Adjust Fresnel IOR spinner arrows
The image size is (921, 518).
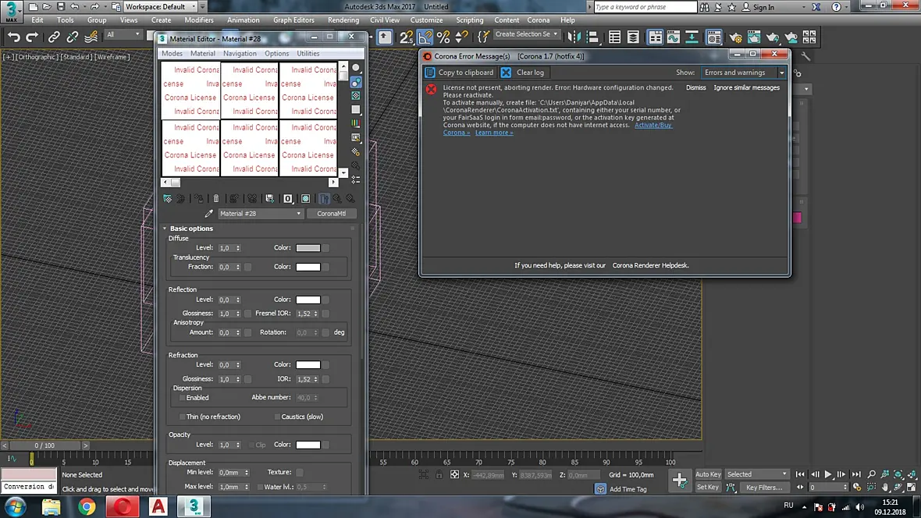point(315,314)
